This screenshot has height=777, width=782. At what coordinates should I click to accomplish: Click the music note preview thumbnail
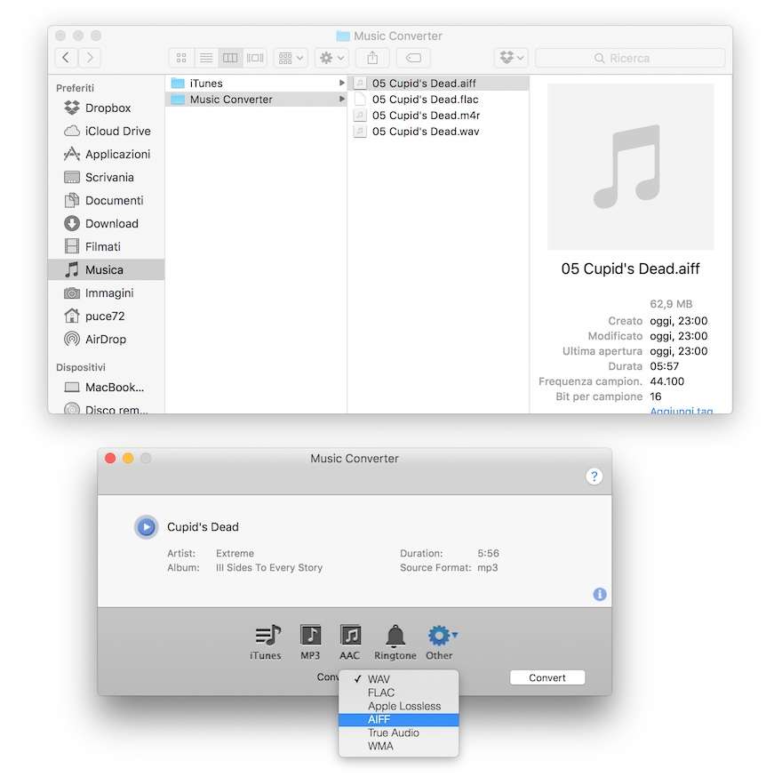630,166
